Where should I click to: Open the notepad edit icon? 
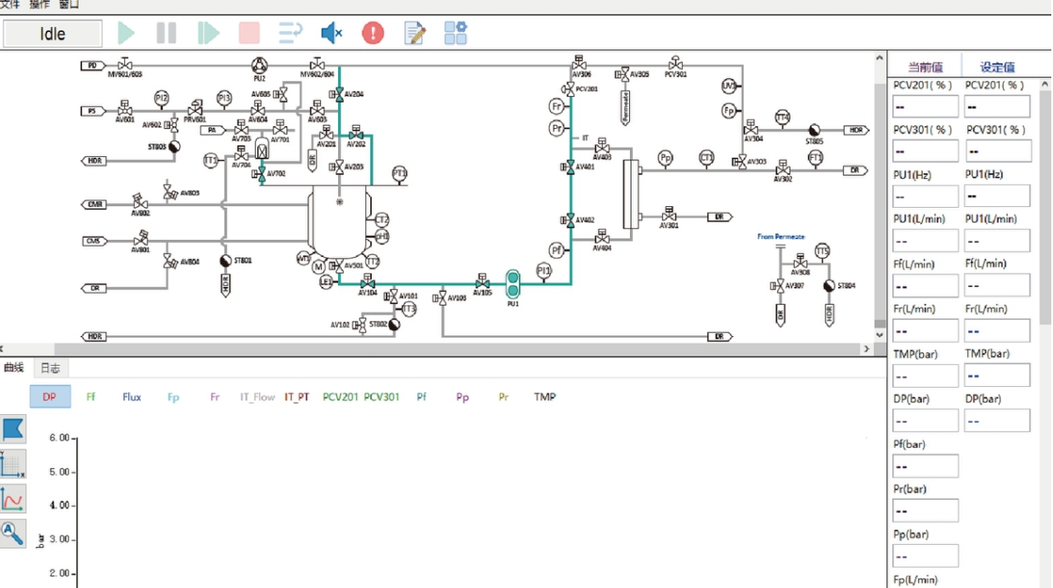414,34
